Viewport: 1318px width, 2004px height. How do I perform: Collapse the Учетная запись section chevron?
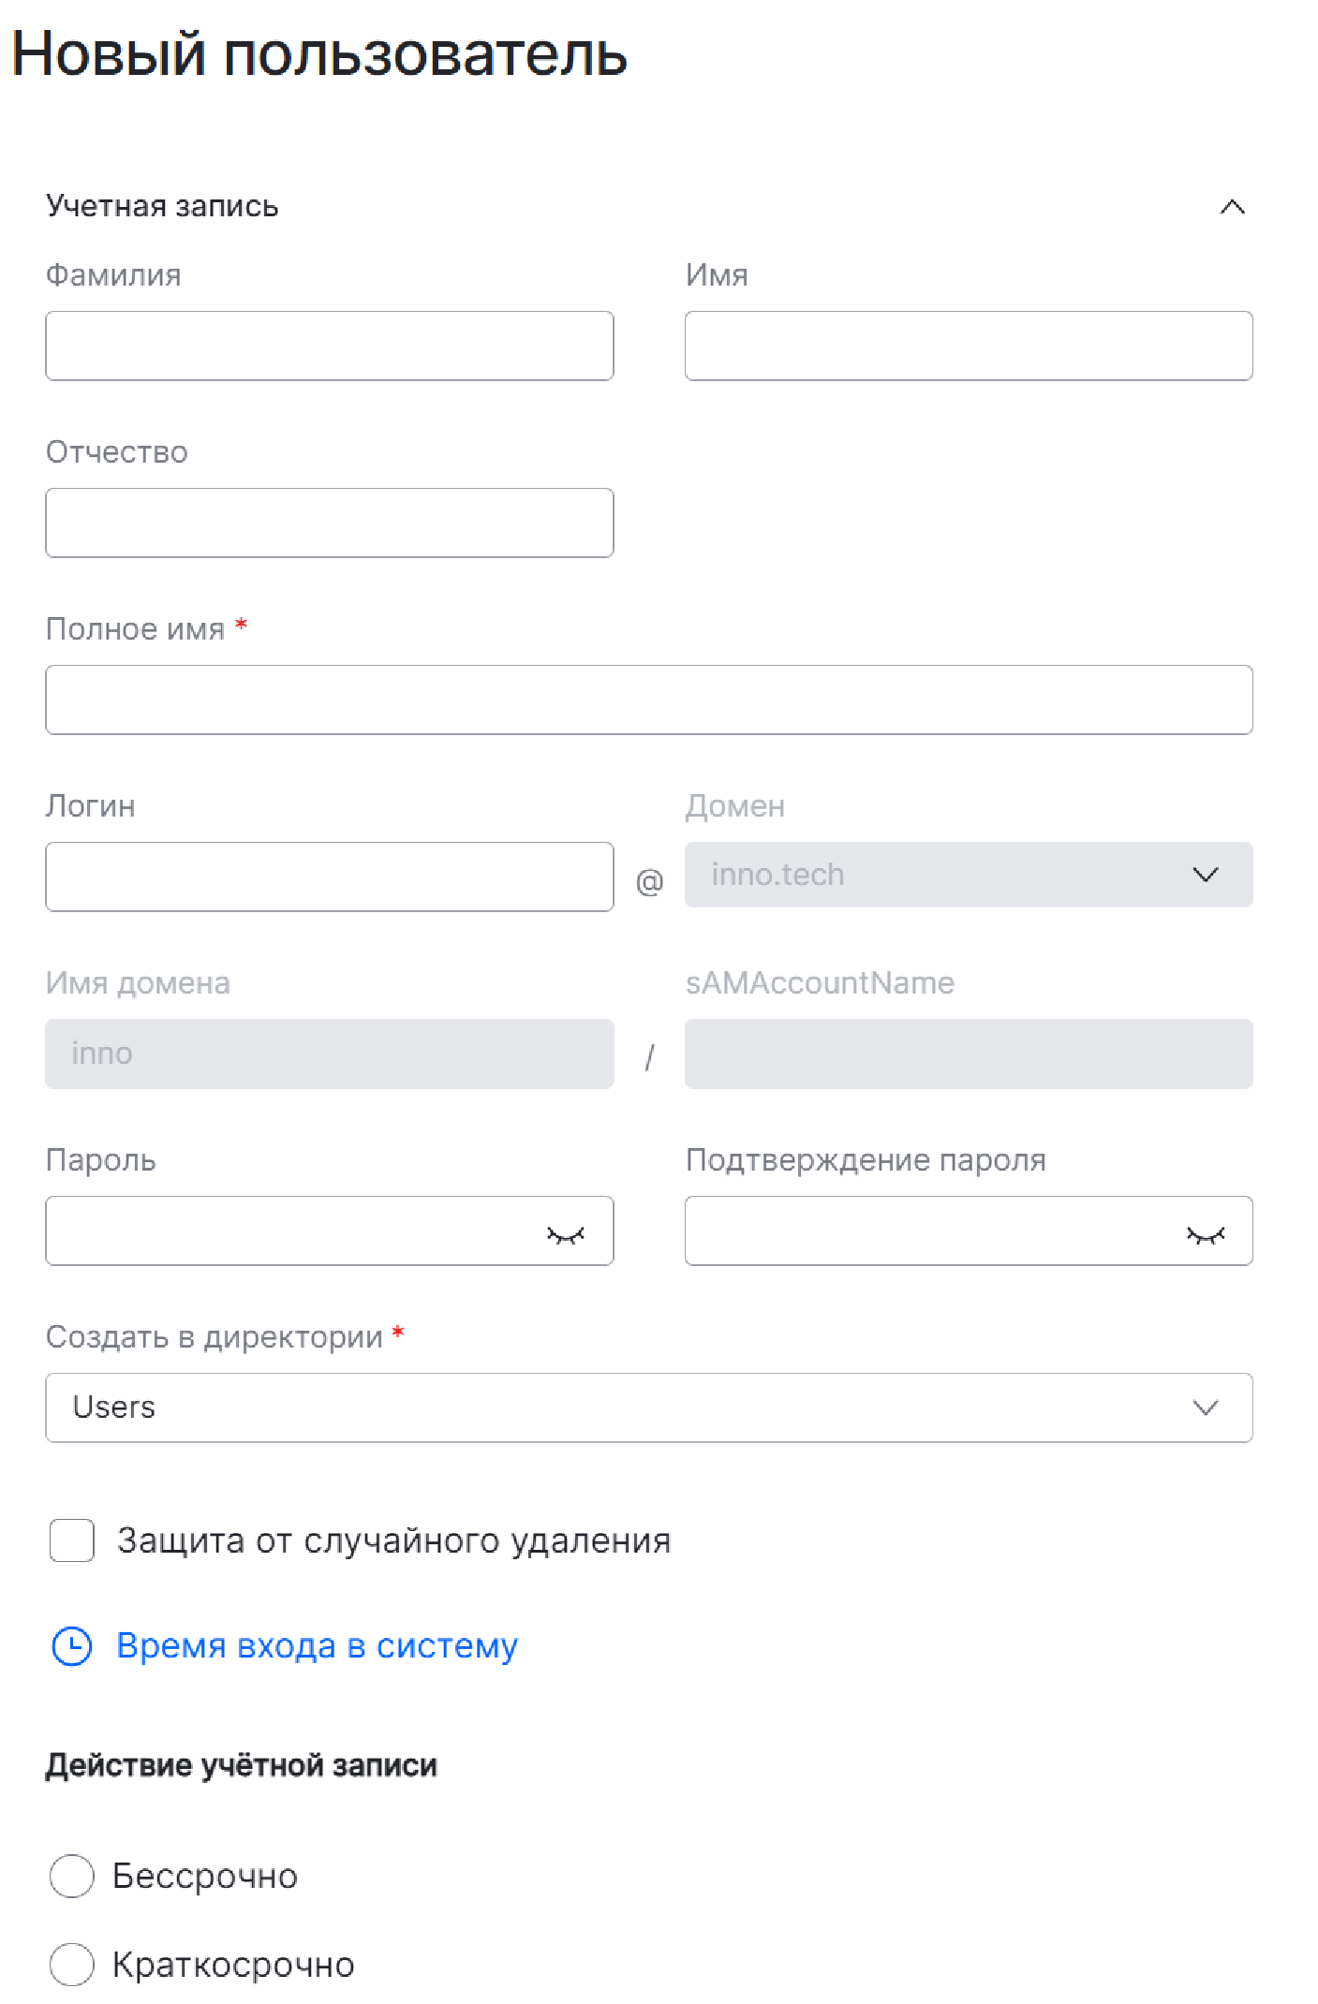click(1232, 207)
